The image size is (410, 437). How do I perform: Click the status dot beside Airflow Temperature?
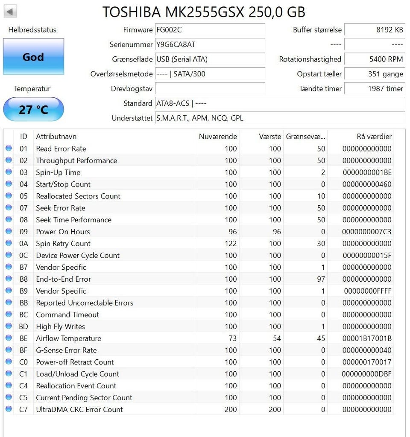coord(9,338)
